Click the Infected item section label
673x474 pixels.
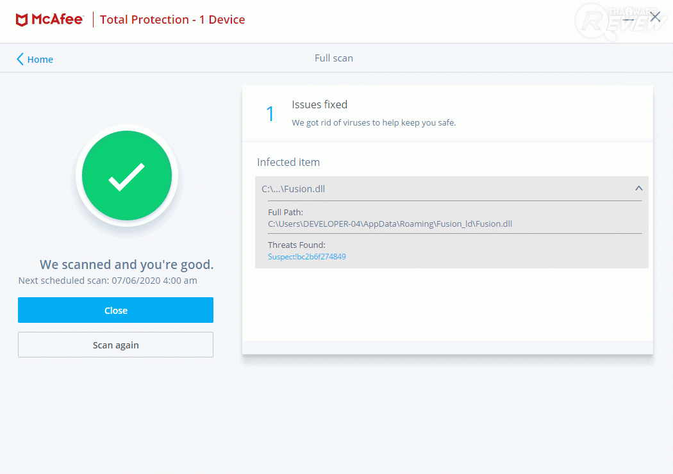288,162
